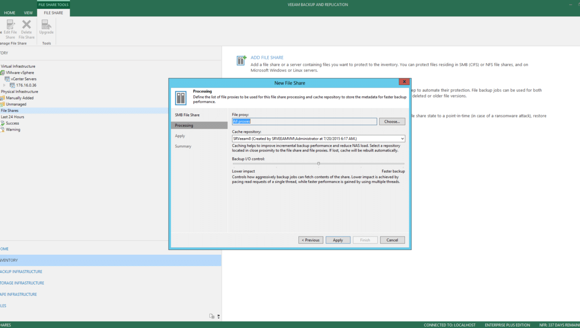The image size is (580, 328).
Task: Switch to the VIEW ribbon tab
Action: (x=28, y=13)
